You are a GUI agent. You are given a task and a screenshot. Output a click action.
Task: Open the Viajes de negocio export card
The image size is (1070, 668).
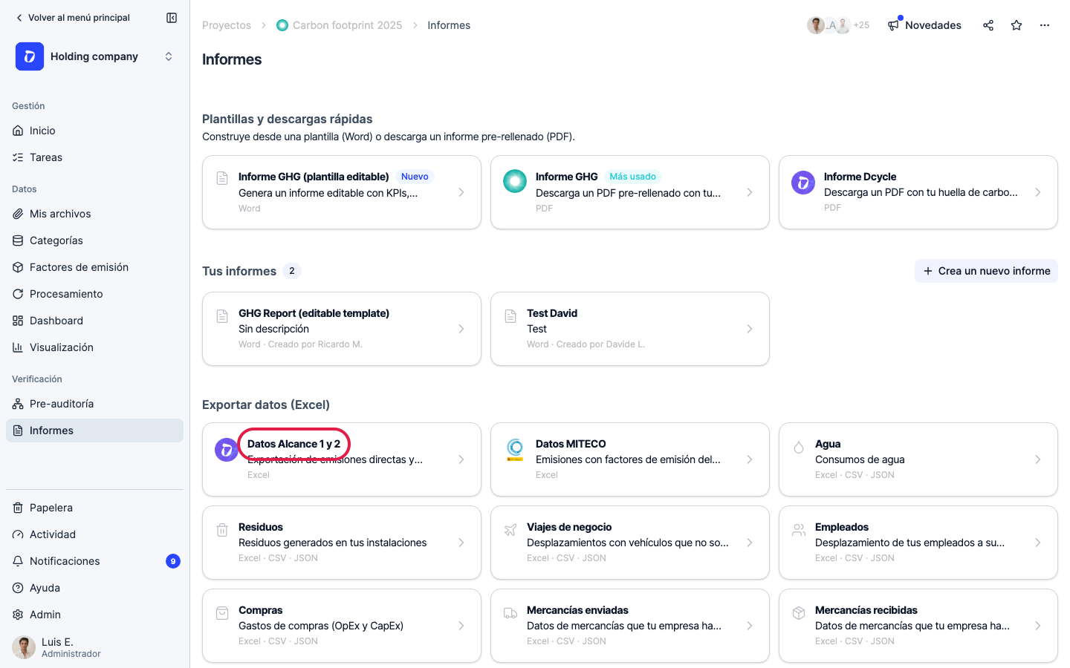click(630, 543)
